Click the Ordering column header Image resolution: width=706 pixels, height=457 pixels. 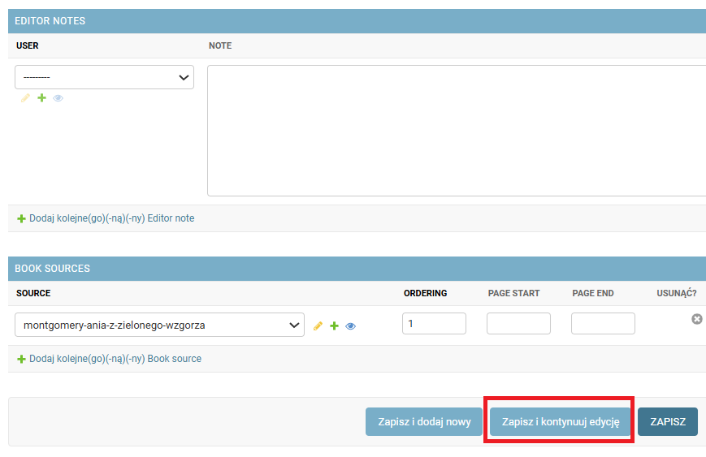pyautogui.click(x=426, y=293)
